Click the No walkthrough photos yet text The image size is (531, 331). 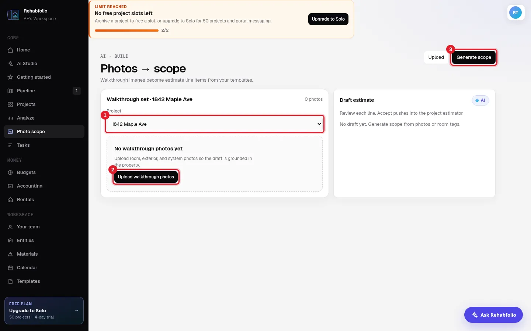[x=148, y=149]
